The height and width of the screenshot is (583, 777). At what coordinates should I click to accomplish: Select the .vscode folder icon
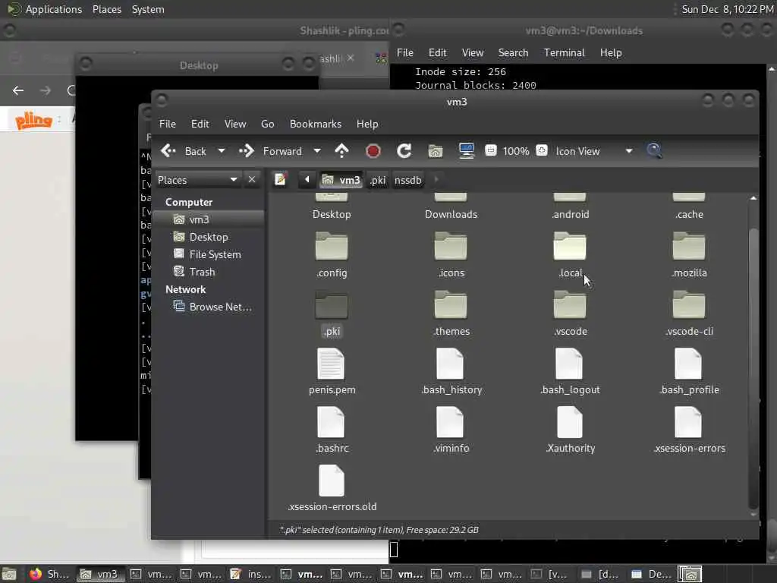(x=570, y=305)
